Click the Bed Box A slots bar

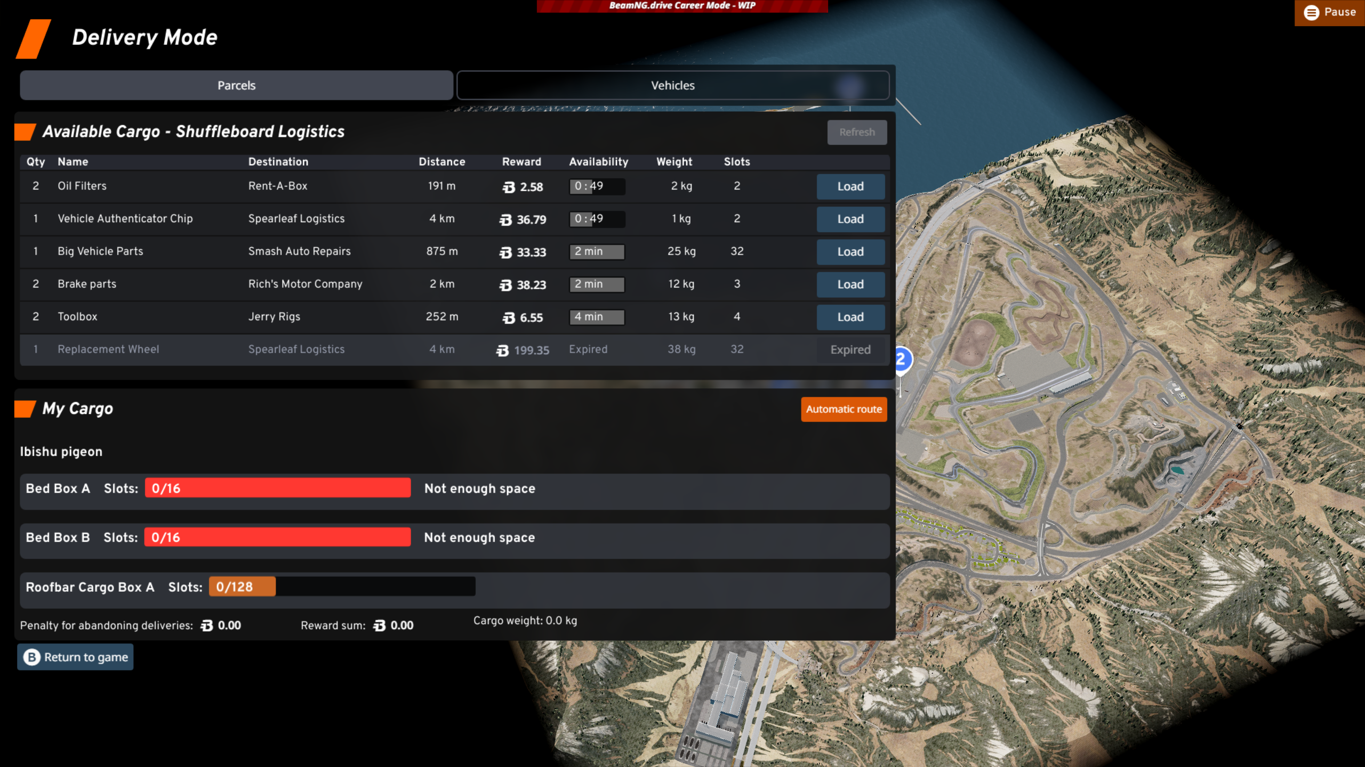point(278,488)
